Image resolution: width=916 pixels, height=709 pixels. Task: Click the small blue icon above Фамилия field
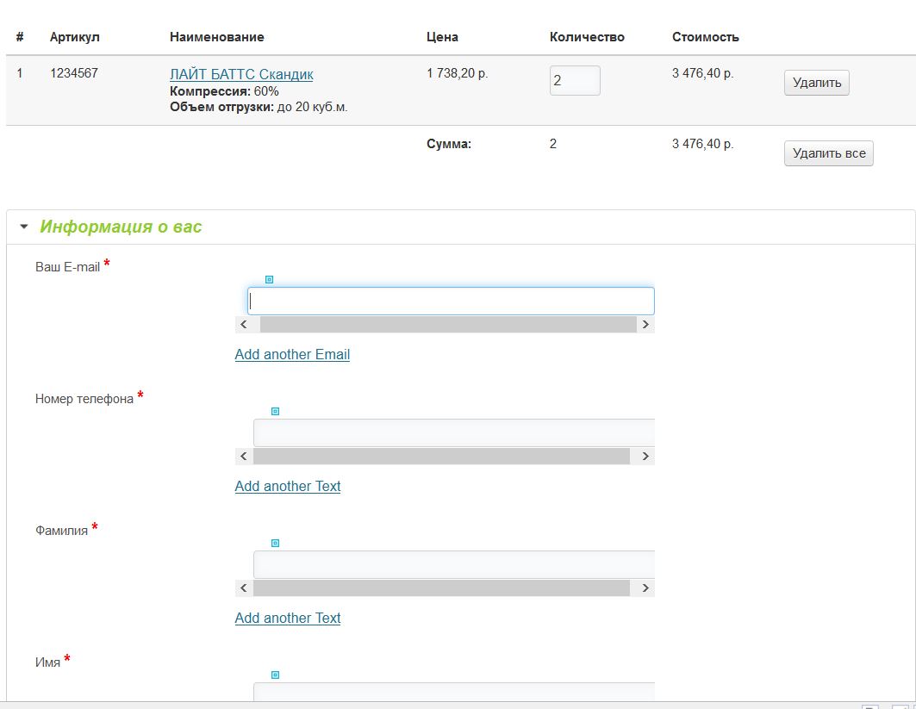[275, 544]
